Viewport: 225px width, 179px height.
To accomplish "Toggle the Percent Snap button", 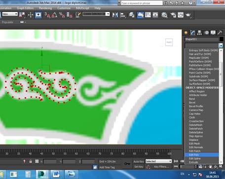I will pyautogui.click(x=62, y=15).
